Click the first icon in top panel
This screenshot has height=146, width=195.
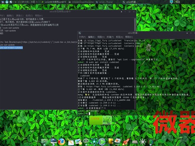coord(3,2)
